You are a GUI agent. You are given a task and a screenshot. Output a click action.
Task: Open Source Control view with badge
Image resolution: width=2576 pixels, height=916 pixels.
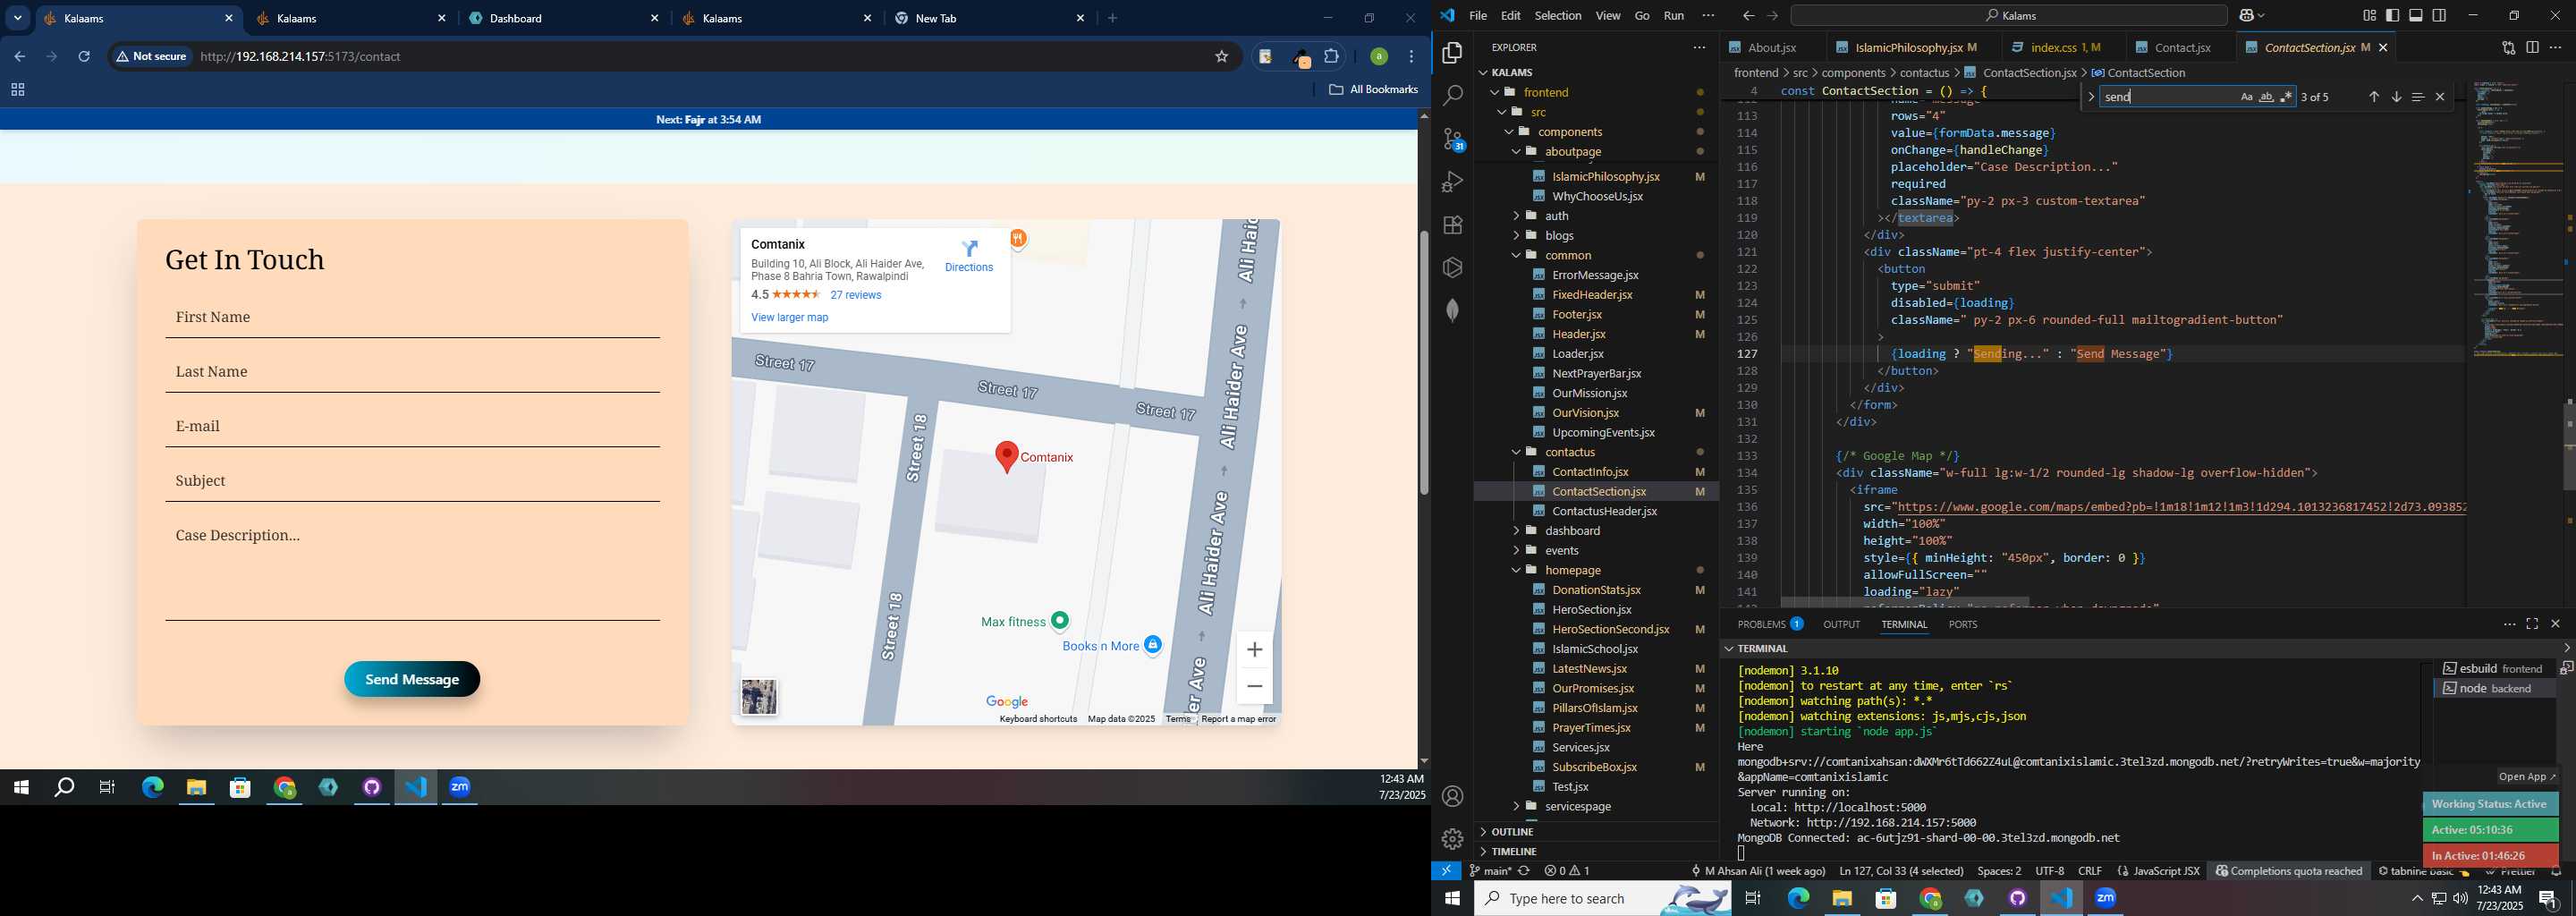1453,139
